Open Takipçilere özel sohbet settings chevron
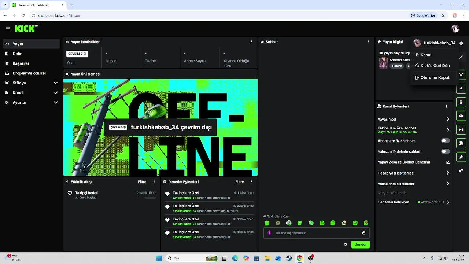This screenshot has width=469, height=264. pos(448,130)
